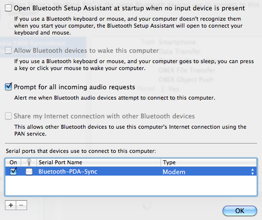
Task: Click Open Bluetooth Setup Assistant label text
Action: tap(130, 8)
